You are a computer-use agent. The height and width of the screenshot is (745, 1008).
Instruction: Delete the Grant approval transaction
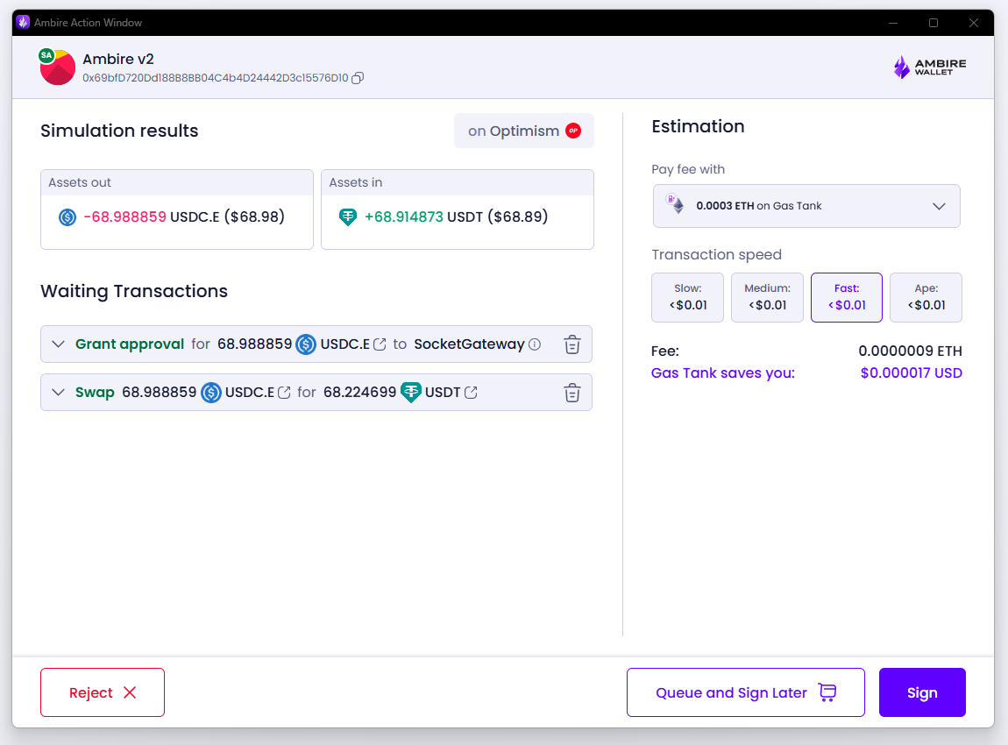[572, 344]
